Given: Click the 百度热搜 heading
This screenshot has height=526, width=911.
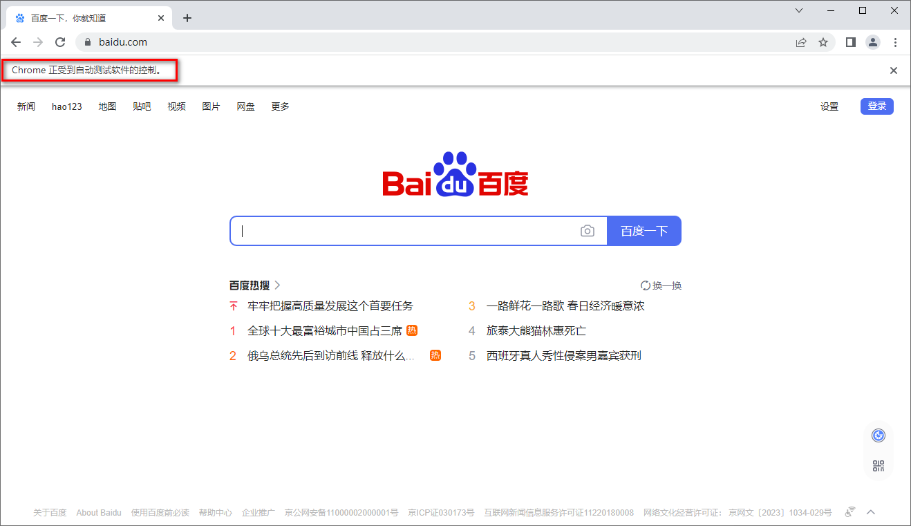Looking at the screenshot, I should (250, 285).
